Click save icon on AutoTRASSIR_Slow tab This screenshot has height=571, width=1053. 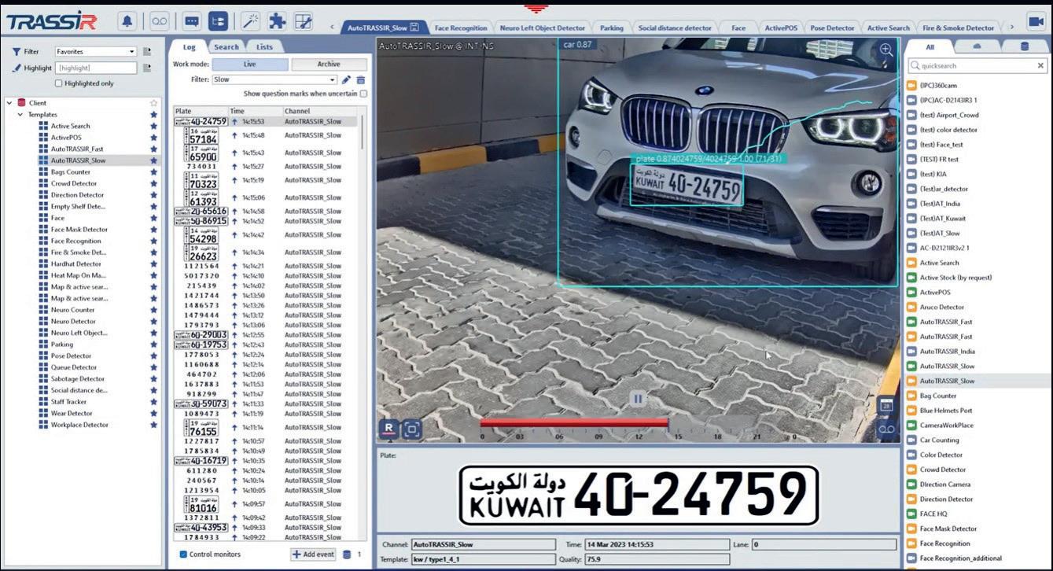(x=414, y=28)
